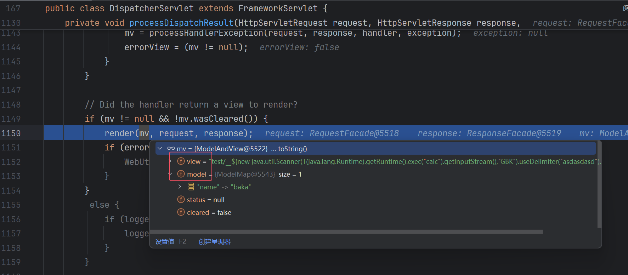Expand the view field node
628x275 pixels.
(x=170, y=161)
